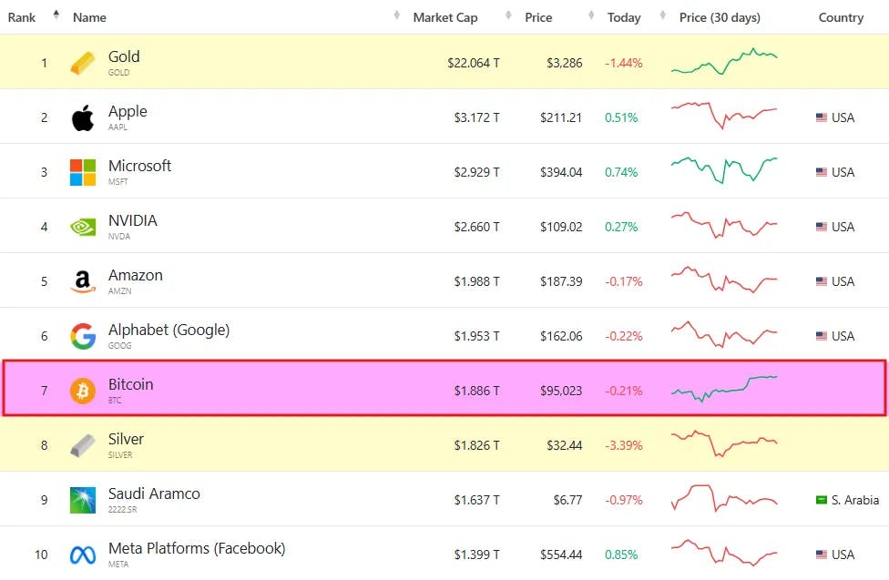889x580 pixels.
Task: Click the Price (30 days) header
Action: (x=720, y=17)
